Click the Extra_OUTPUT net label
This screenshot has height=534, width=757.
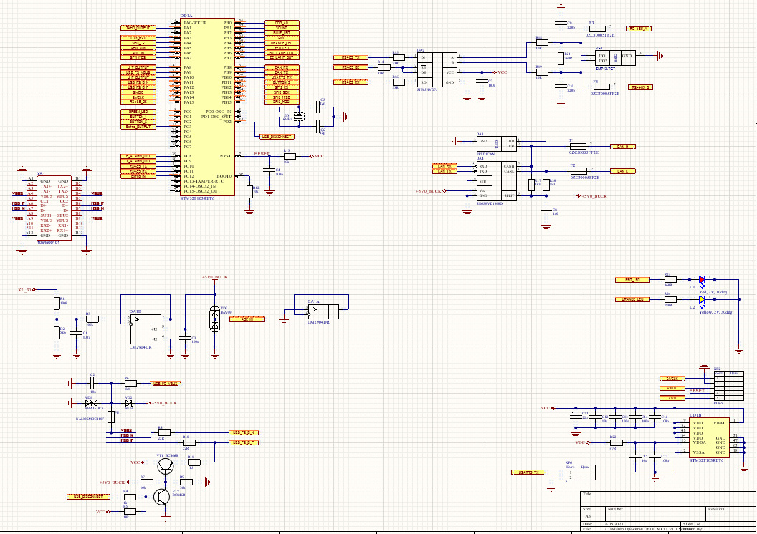point(138,127)
